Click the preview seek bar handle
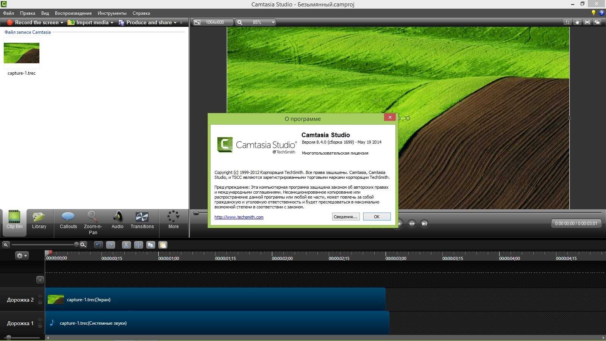606x341 pixels. coord(196,213)
